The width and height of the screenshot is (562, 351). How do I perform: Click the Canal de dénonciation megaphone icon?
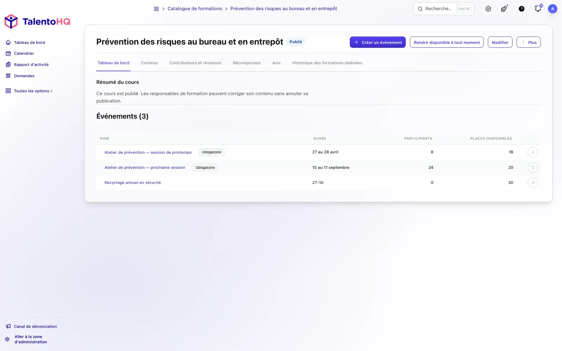[8, 326]
